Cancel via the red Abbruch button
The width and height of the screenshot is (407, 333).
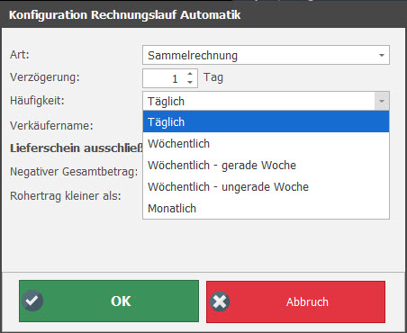point(295,301)
